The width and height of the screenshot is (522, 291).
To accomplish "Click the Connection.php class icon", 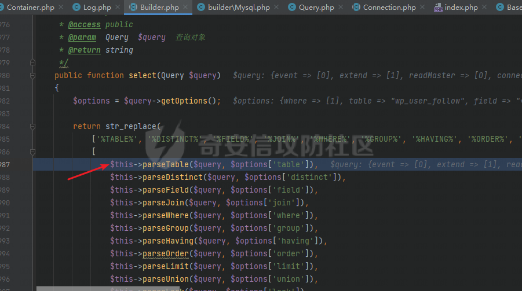I will click(x=355, y=8).
